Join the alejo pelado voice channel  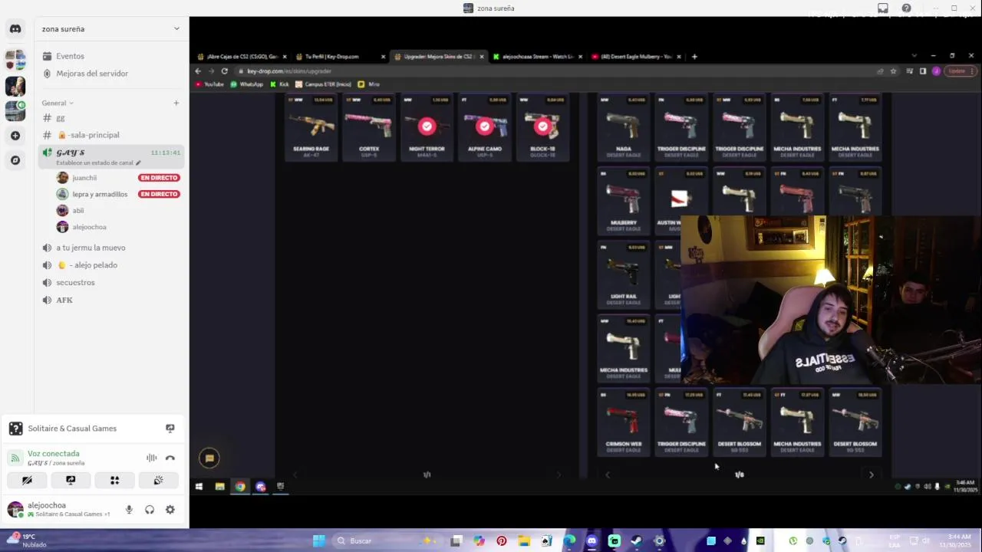111,265
